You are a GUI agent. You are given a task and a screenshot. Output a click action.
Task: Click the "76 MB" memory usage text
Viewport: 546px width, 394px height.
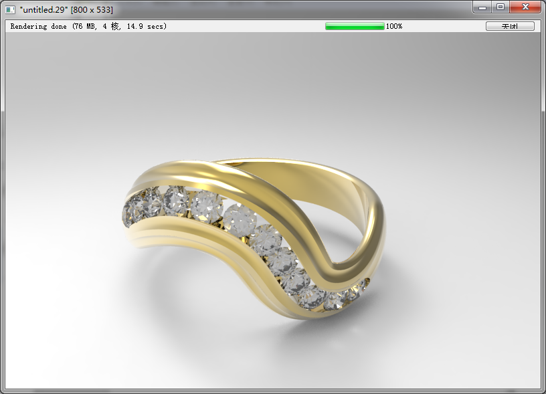pyautogui.click(x=85, y=26)
